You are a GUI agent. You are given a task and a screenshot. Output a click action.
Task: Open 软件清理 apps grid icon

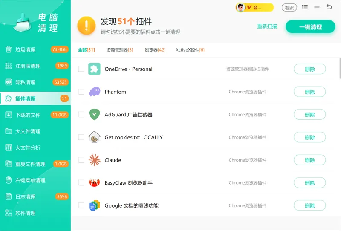[9, 213]
